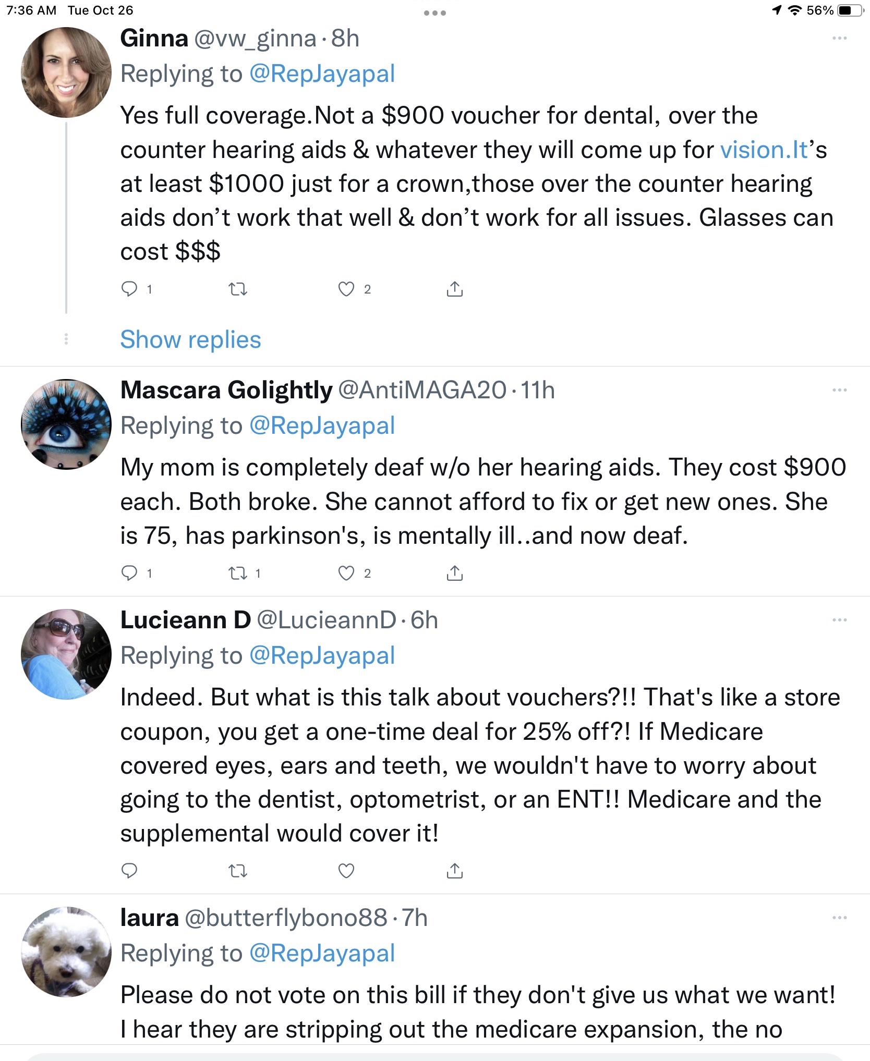
Task: Tap the three-dot multitasking menu at top
Action: point(435,13)
